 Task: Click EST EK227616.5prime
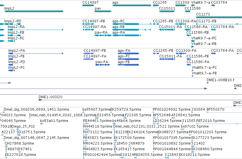20,155
